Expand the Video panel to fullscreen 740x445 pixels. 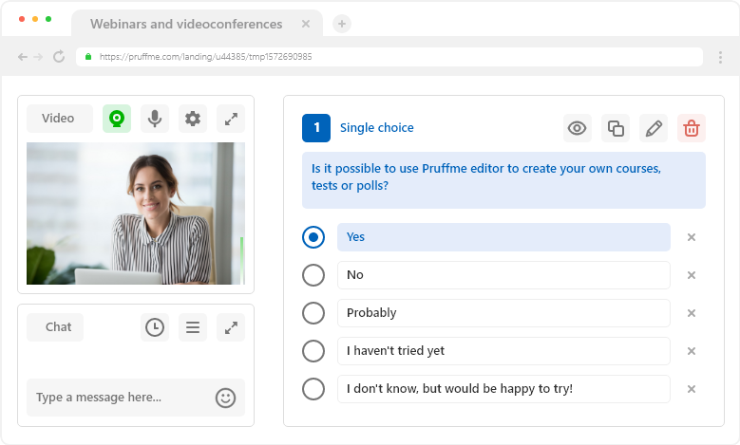tap(231, 119)
